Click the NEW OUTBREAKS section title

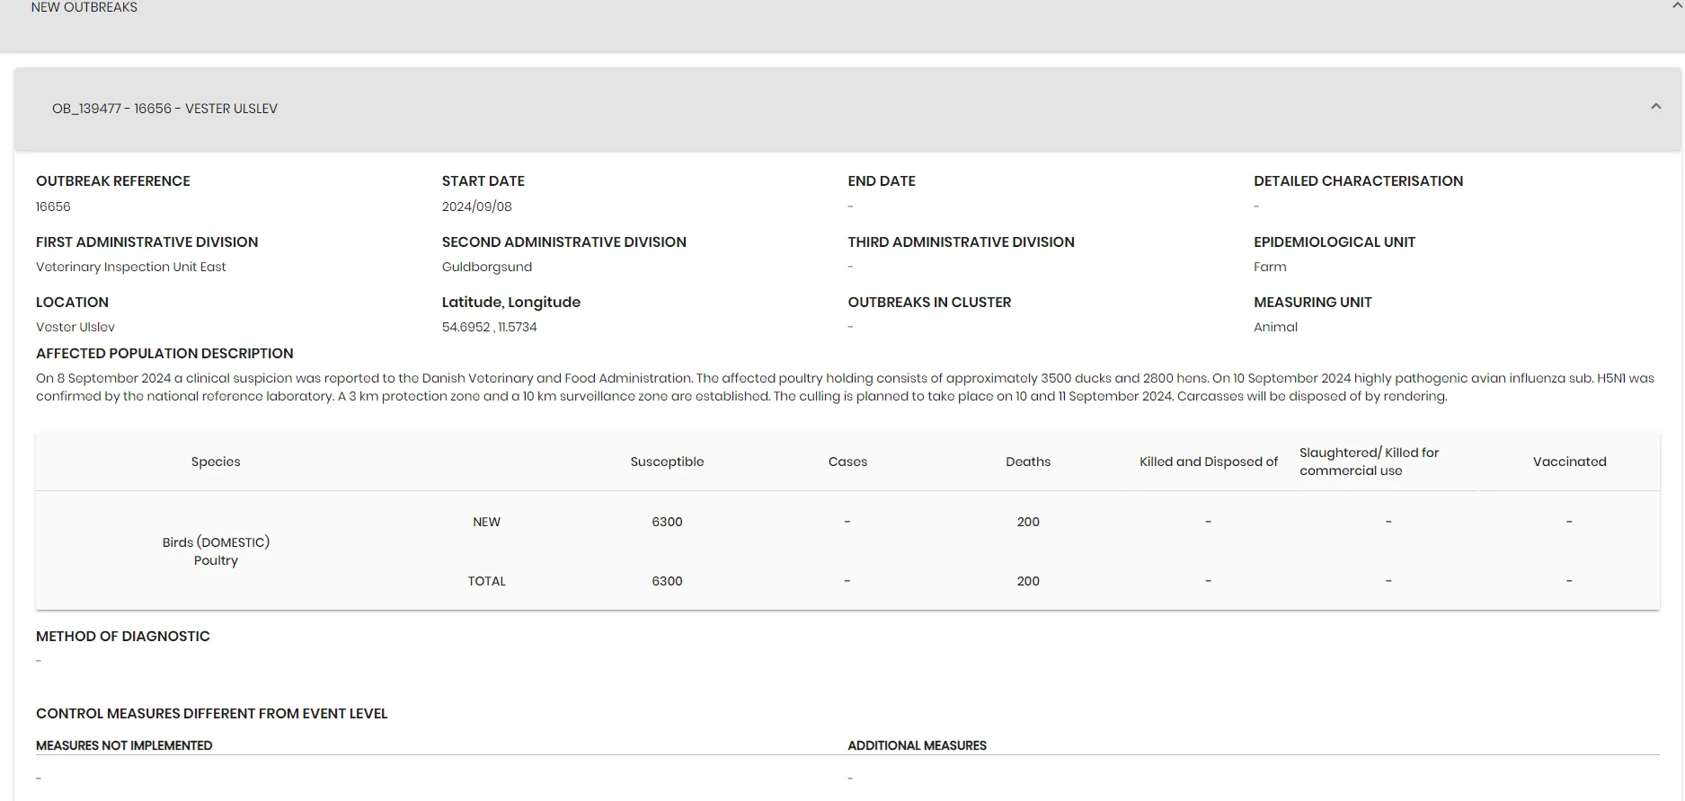[84, 7]
